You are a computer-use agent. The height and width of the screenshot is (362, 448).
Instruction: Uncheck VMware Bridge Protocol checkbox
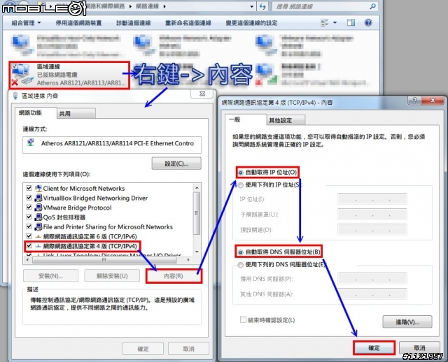click(29, 207)
